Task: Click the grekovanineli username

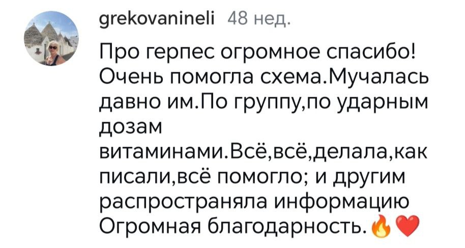Action: (x=157, y=20)
